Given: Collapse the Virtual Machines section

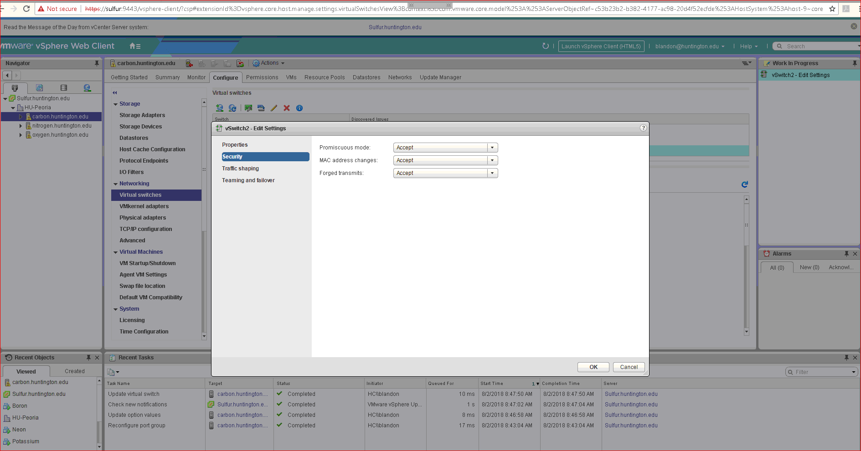Looking at the screenshot, I should 115,252.
